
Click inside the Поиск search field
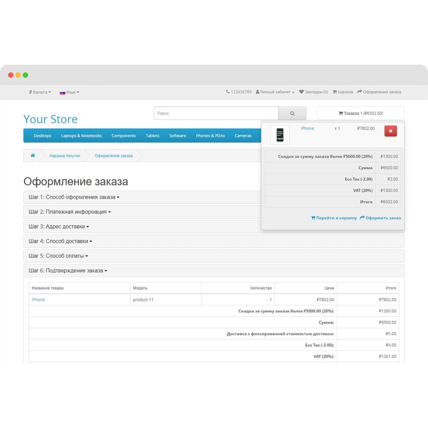point(216,113)
